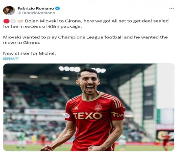Viewport: 176px width, 155px height.
Task: Open the attached player photo
Action: click(x=89, y=107)
